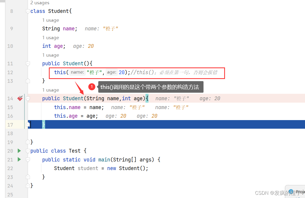This screenshot has height=198, width=305.
Task: Click the closing fold marker on line 24
Action: point(28,186)
